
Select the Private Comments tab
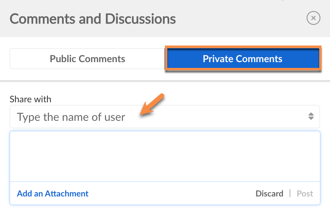(x=242, y=59)
